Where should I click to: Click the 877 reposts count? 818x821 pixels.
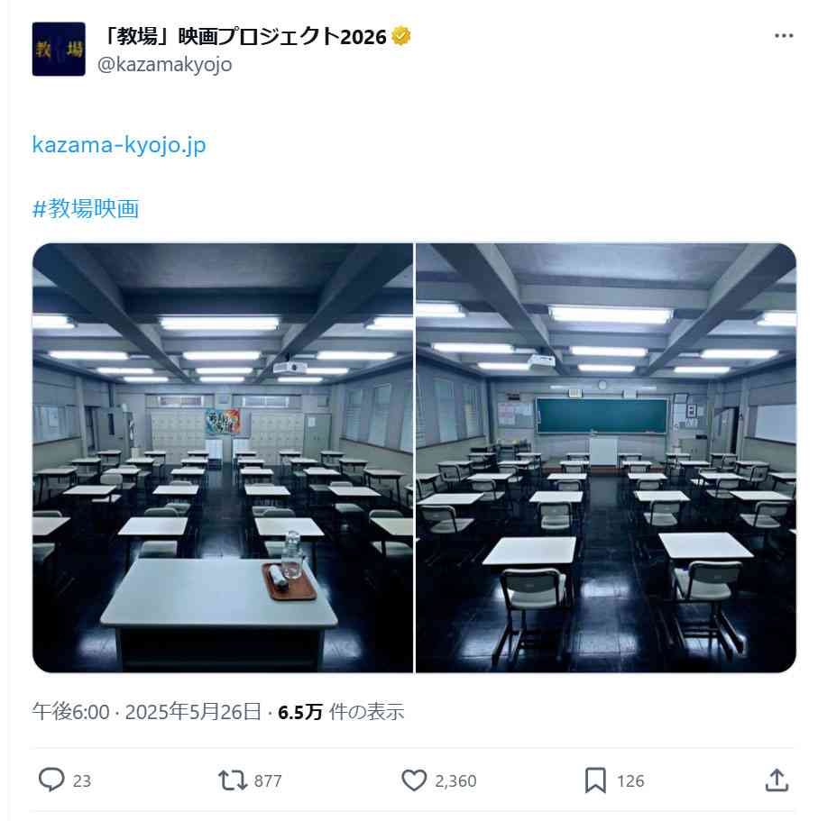[x=268, y=780]
